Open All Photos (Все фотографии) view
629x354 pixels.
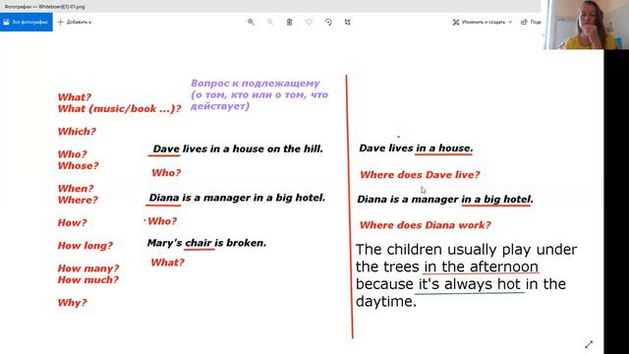coord(27,22)
